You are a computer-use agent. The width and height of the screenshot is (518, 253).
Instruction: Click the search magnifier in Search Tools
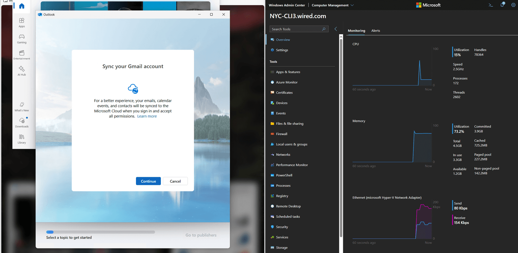point(324,29)
